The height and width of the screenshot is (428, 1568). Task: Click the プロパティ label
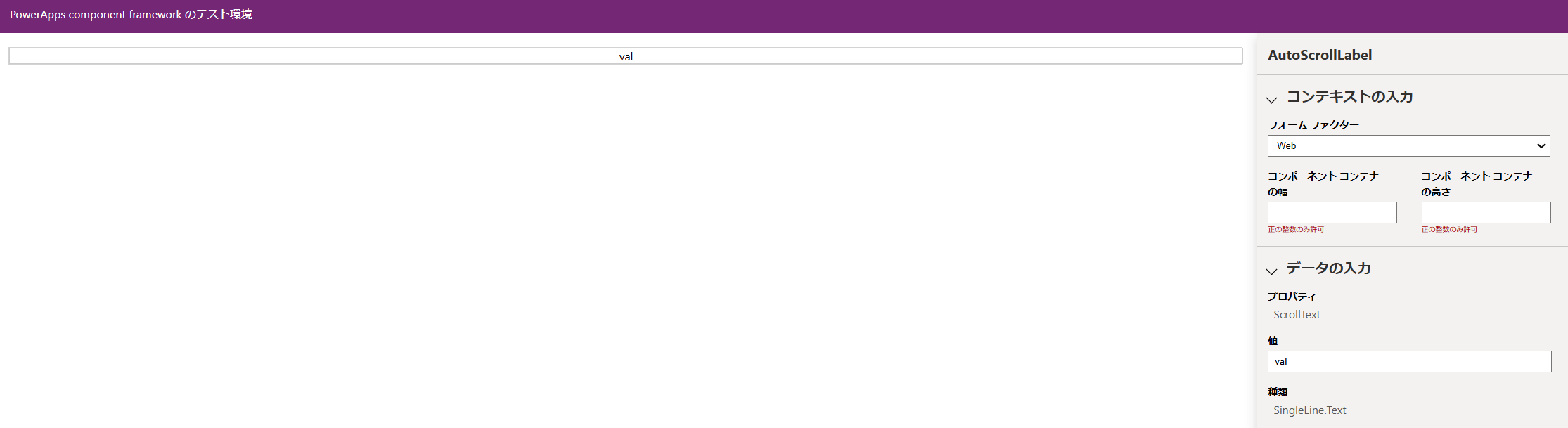(x=1292, y=297)
